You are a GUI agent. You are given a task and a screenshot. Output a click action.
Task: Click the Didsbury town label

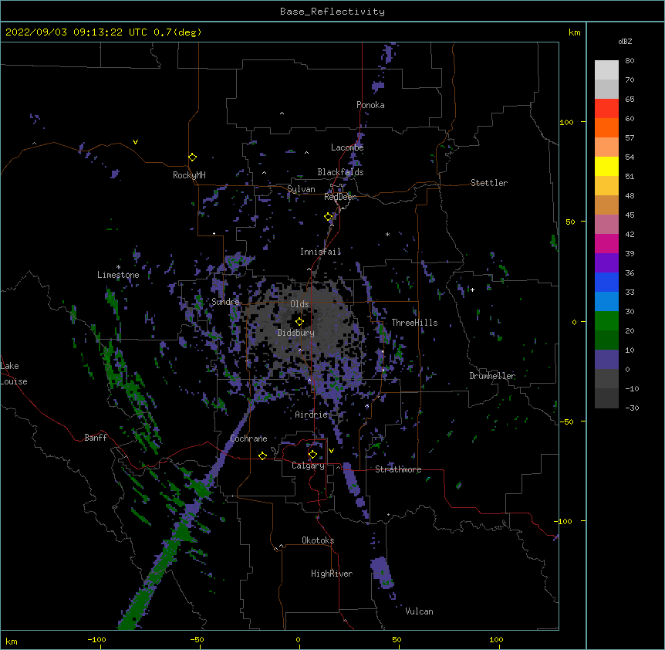tap(296, 333)
